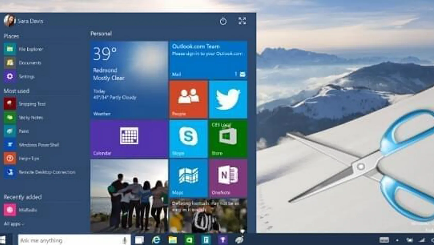434x245 pixels.
Task: Launch Skype from its tile
Action: click(189, 139)
